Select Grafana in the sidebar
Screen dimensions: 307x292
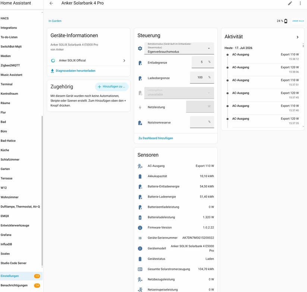click(x=21, y=235)
